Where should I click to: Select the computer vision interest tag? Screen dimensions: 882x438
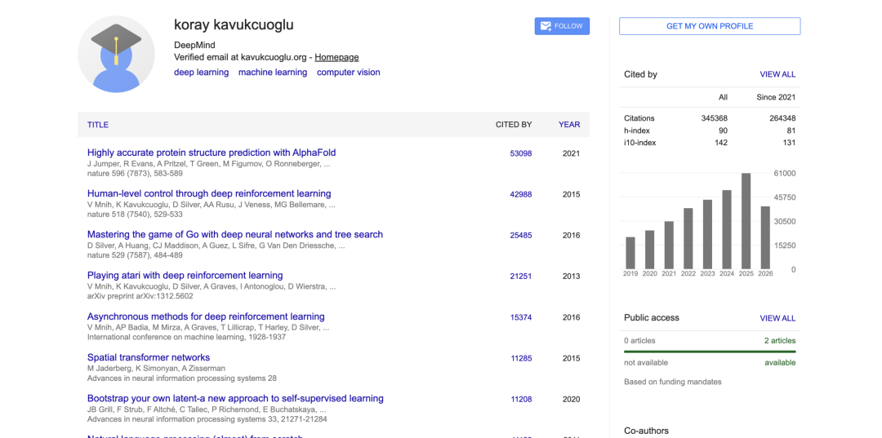point(348,72)
